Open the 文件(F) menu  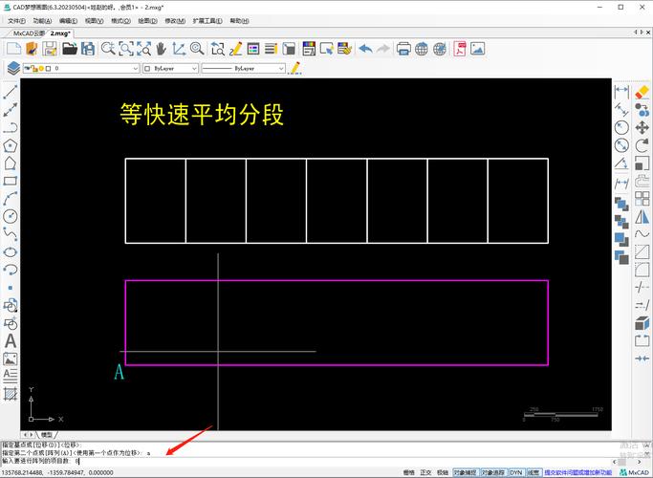(x=16, y=20)
